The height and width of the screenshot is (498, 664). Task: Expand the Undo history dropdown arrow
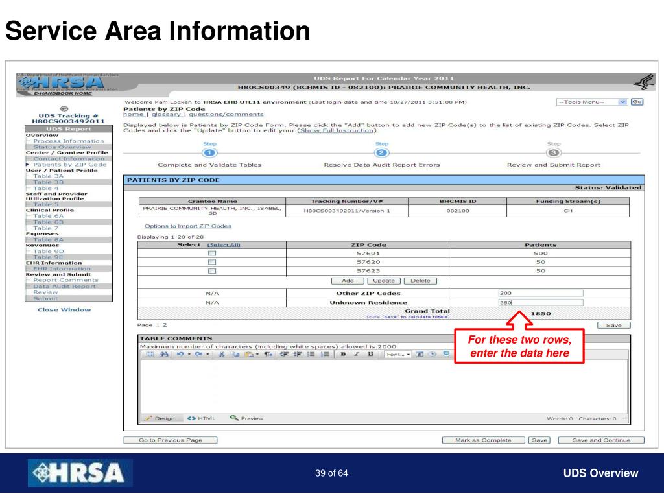[189, 355]
